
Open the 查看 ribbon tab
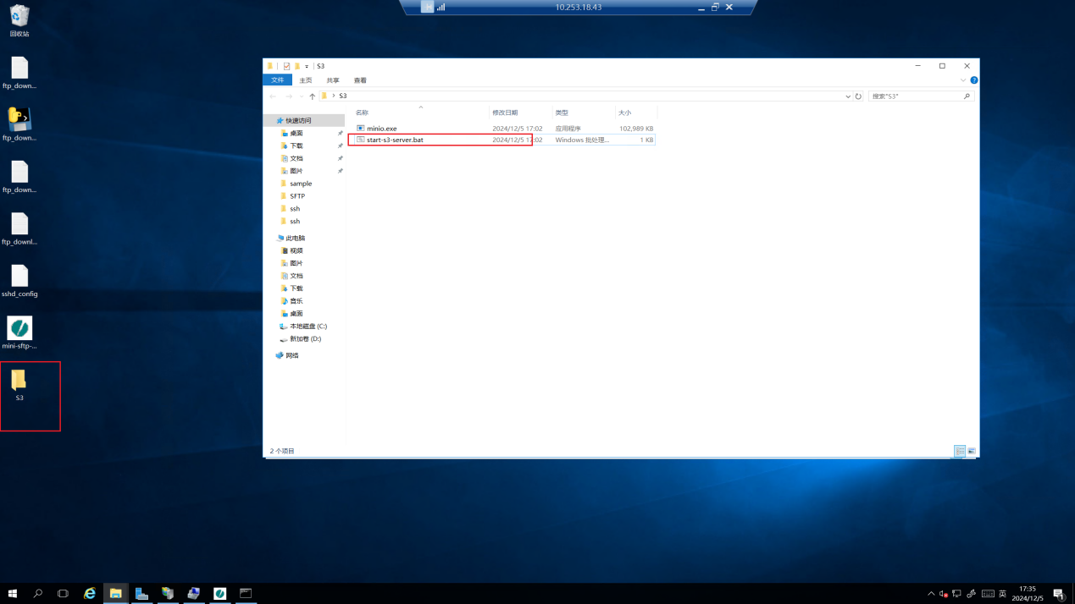click(x=360, y=80)
